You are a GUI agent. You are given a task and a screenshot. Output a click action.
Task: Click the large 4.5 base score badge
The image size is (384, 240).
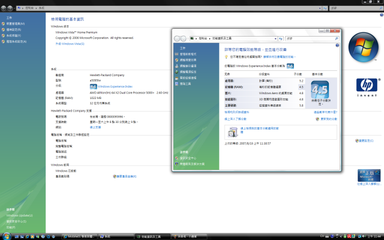pyautogui.click(x=320, y=89)
